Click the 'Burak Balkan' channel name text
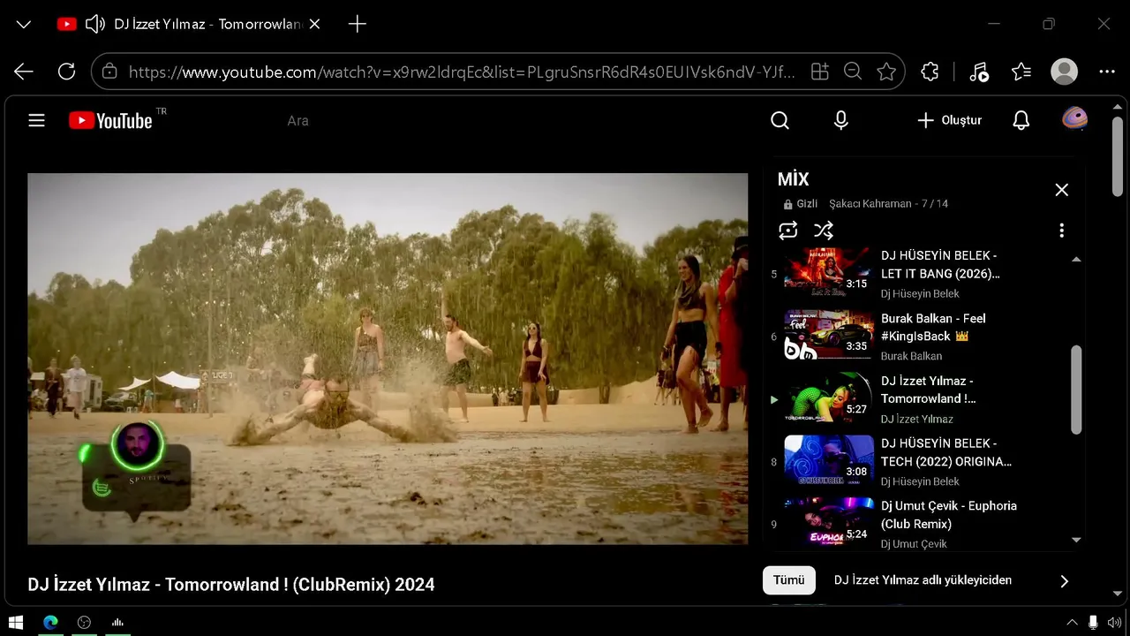The height and width of the screenshot is (636, 1130). pyautogui.click(x=911, y=356)
